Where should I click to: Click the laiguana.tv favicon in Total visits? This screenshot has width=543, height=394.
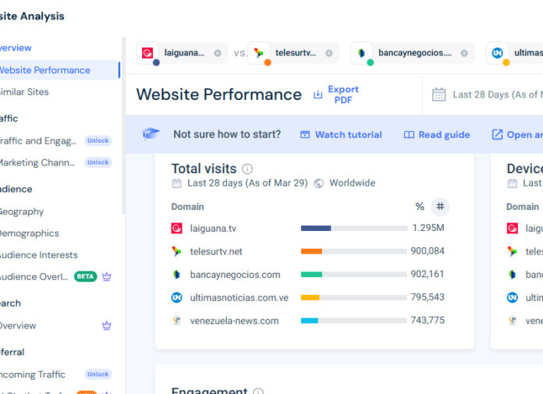tap(176, 229)
